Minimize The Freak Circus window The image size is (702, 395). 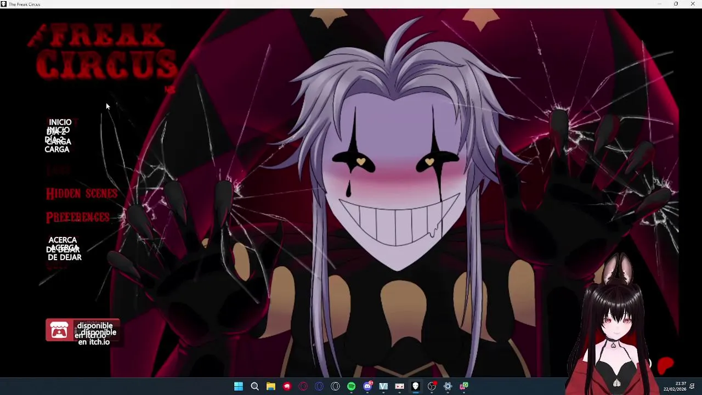click(x=660, y=4)
